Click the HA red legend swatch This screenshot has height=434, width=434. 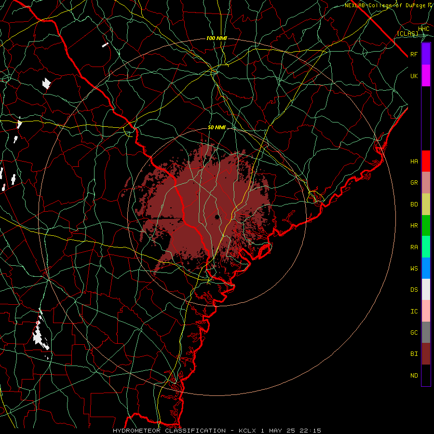tap(426, 161)
